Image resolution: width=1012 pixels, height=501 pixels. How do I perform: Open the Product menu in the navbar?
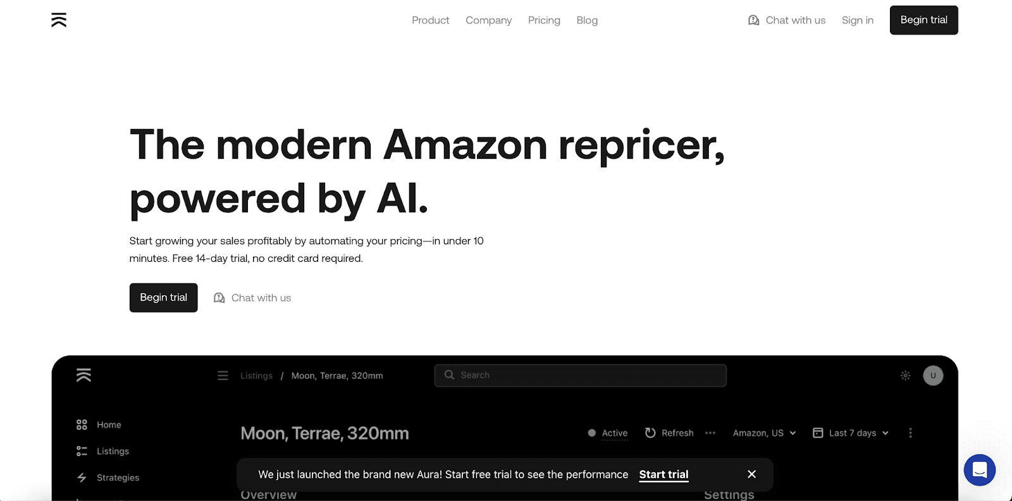pyautogui.click(x=431, y=20)
